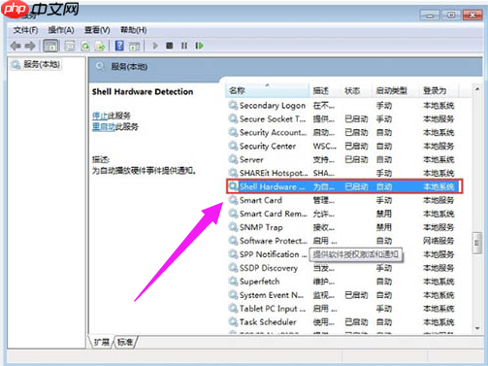Viewport: 488px width, 366px height.
Task: Open the 文件(F) menu
Action: pyautogui.click(x=25, y=30)
